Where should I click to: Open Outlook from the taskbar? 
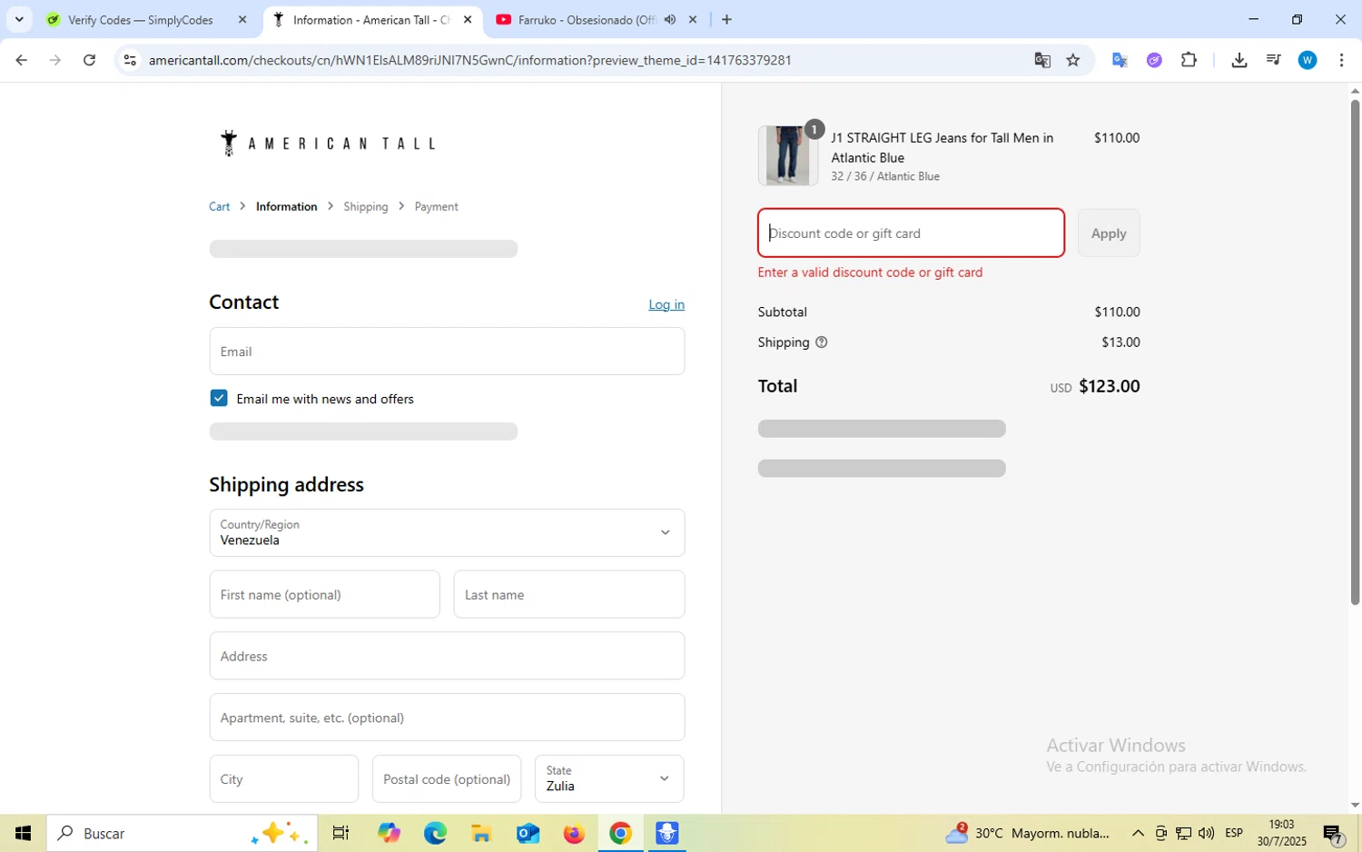[x=528, y=833]
